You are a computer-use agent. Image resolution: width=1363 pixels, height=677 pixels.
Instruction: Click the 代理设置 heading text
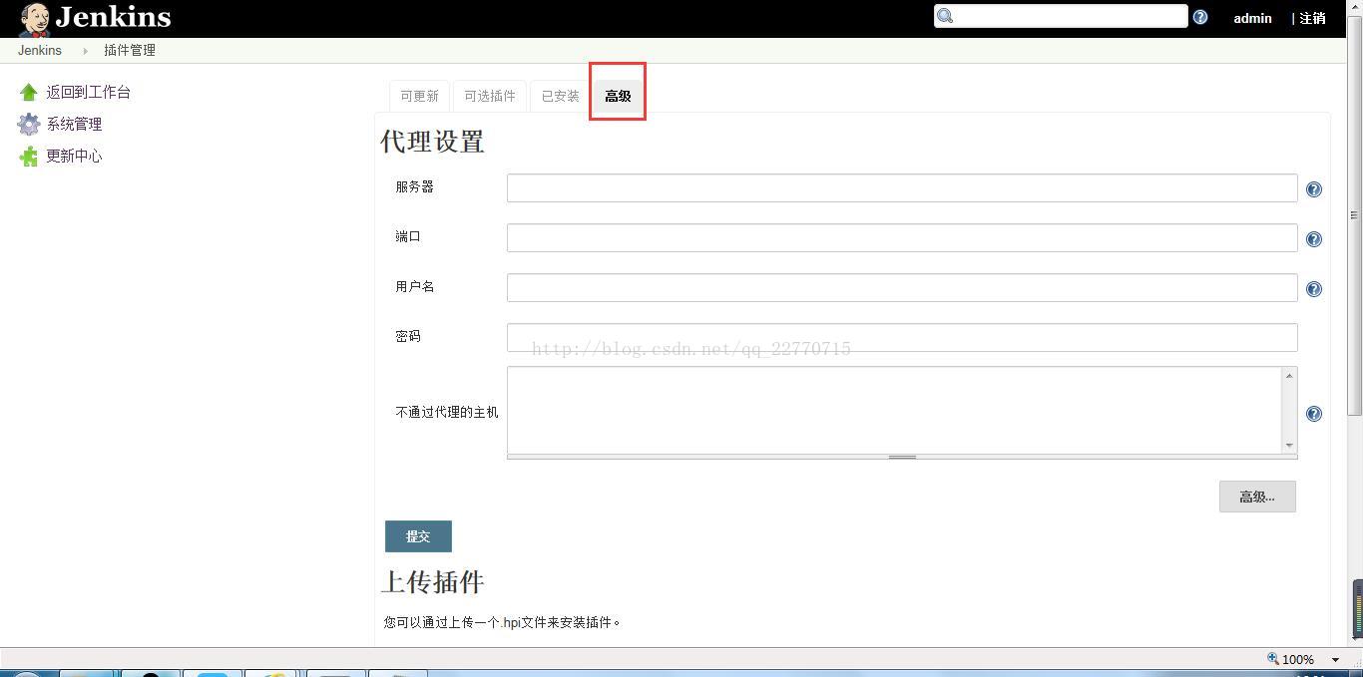432,142
